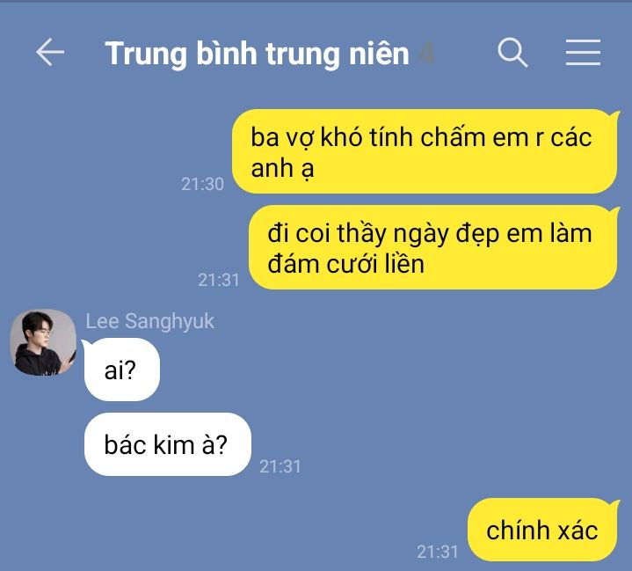
Task: Select the message starting with đi coi thầy
Action: click(x=432, y=247)
